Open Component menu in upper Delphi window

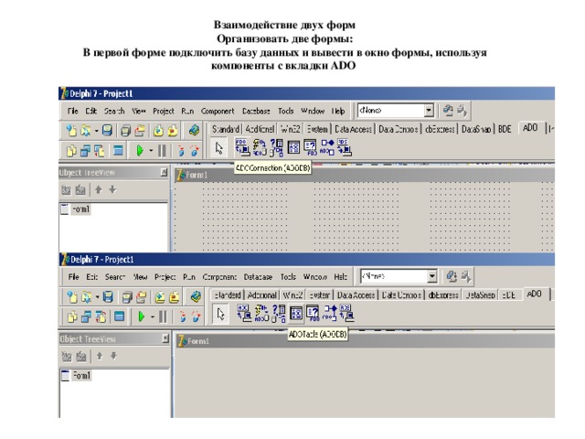tap(218, 111)
